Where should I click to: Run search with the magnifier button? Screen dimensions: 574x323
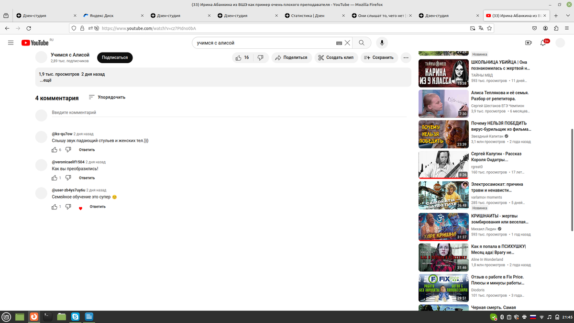[x=362, y=43]
